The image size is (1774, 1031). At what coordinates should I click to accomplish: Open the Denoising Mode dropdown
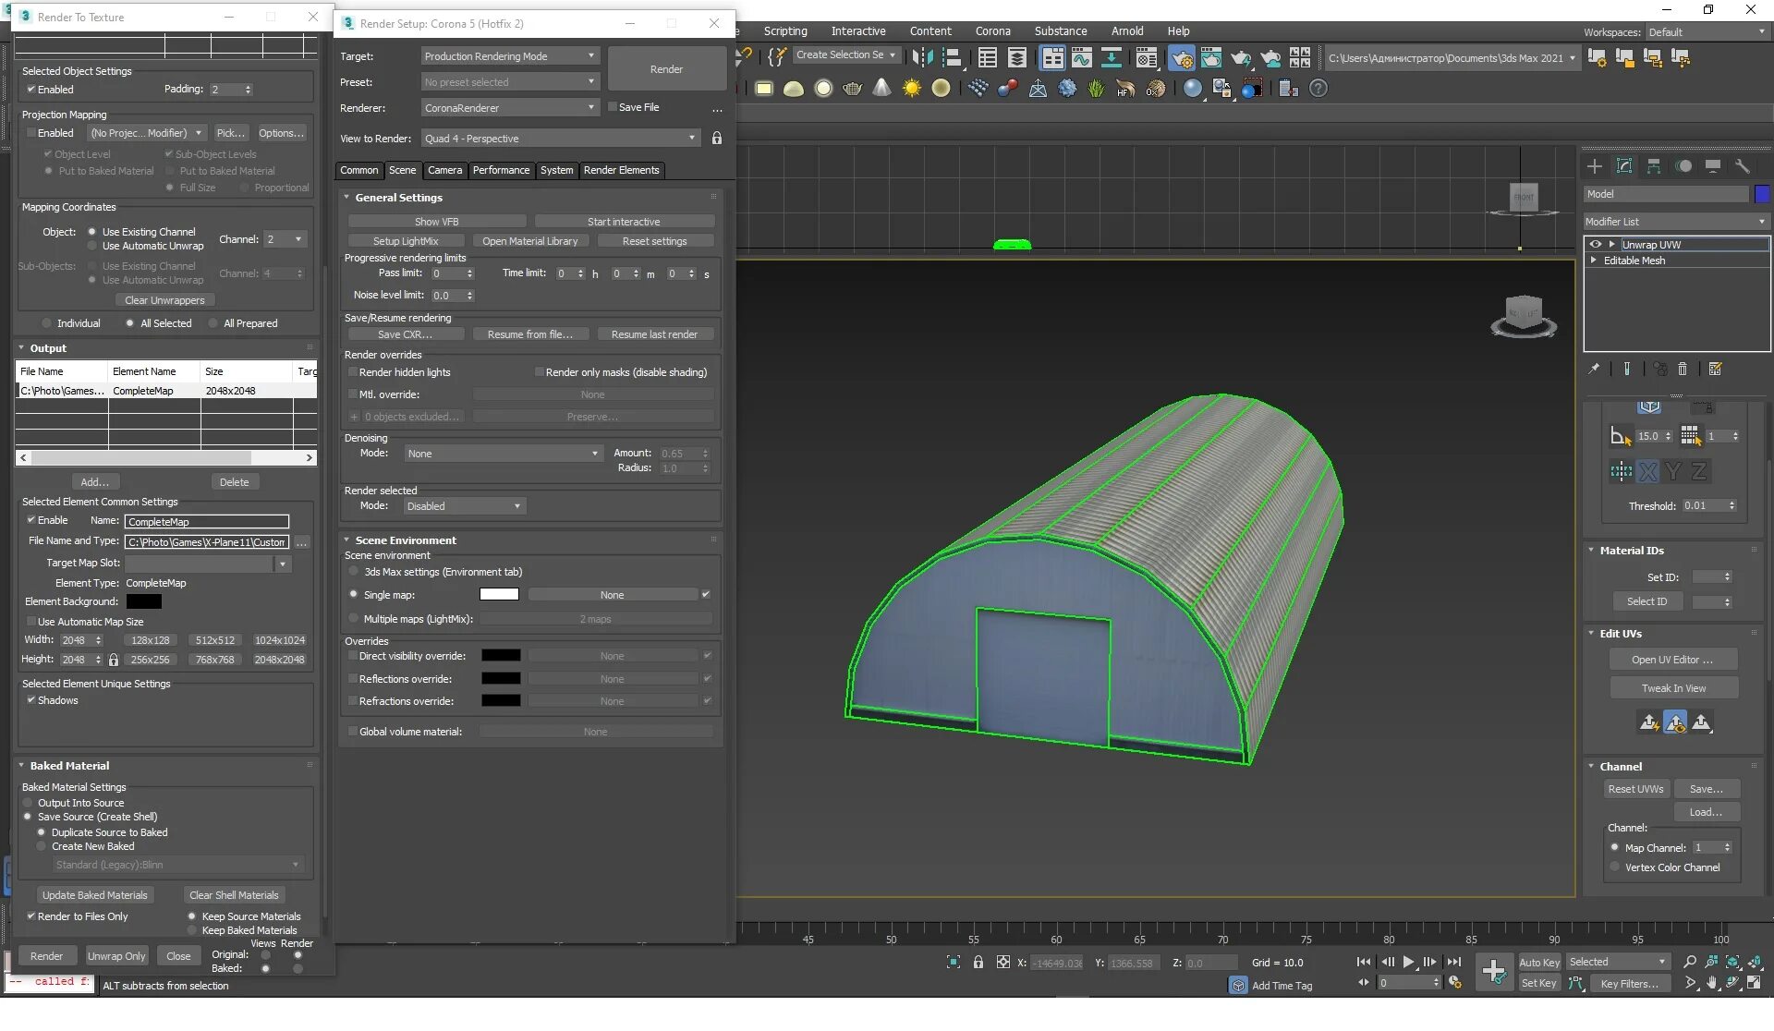point(503,454)
